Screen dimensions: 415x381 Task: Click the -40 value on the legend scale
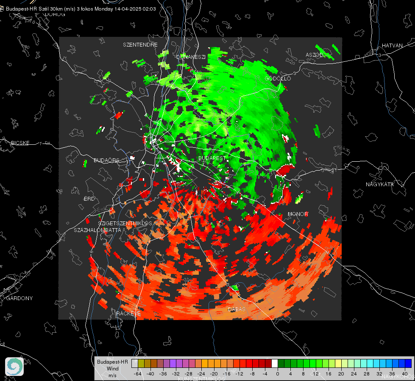pyautogui.click(x=150, y=374)
